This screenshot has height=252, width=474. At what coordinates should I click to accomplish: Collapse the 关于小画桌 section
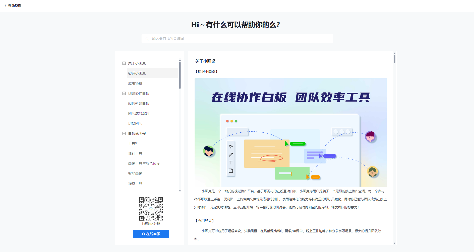124,63
